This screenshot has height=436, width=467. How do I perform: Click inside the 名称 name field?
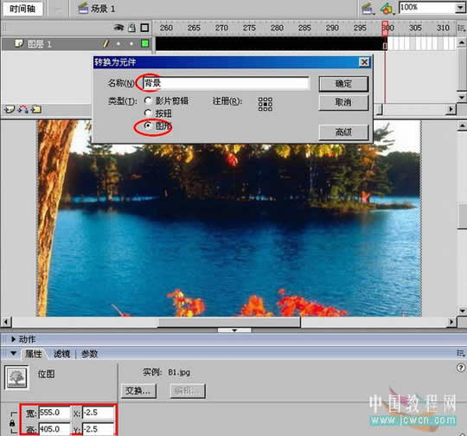coord(226,83)
